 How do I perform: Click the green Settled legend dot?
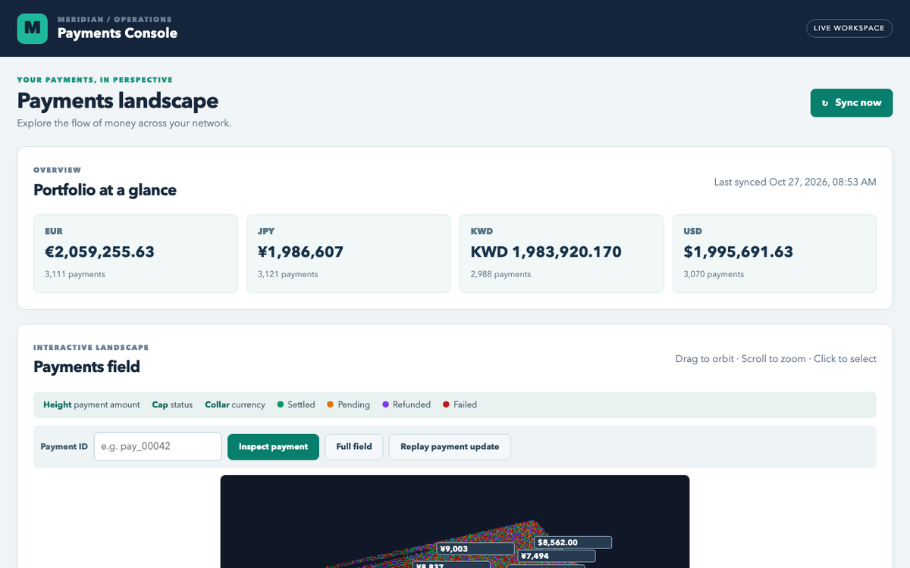pos(281,404)
